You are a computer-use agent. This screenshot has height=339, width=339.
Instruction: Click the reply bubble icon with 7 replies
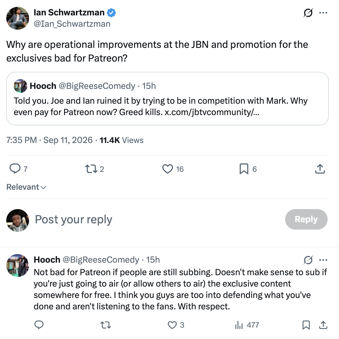point(15,169)
